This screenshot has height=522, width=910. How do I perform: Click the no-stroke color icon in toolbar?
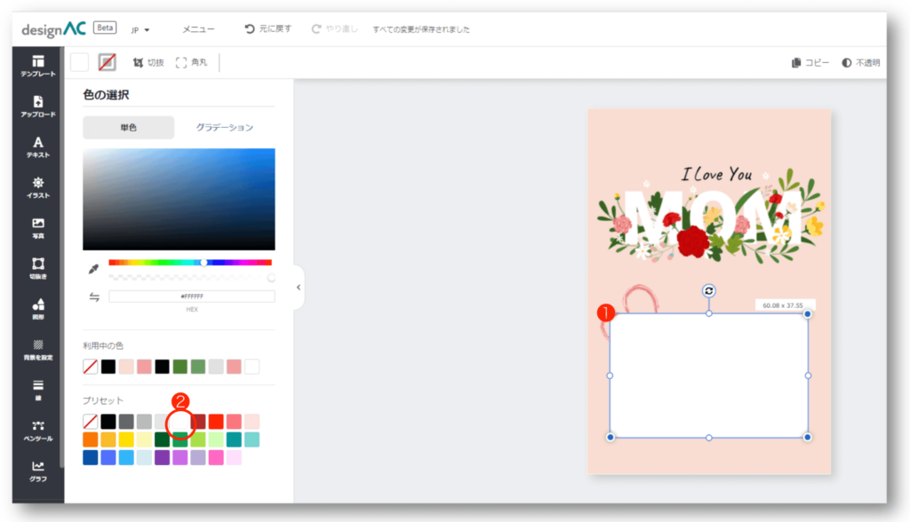(107, 62)
